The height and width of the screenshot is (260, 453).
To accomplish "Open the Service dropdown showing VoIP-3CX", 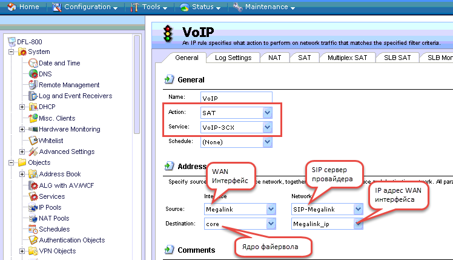I will click(x=236, y=127).
